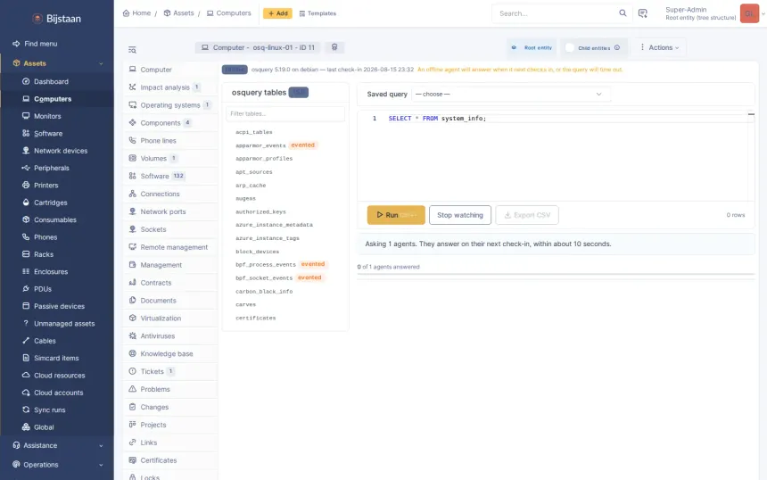Image resolution: width=767 pixels, height=480 pixels.
Task: Select the arp_cache table
Action: tap(251, 186)
